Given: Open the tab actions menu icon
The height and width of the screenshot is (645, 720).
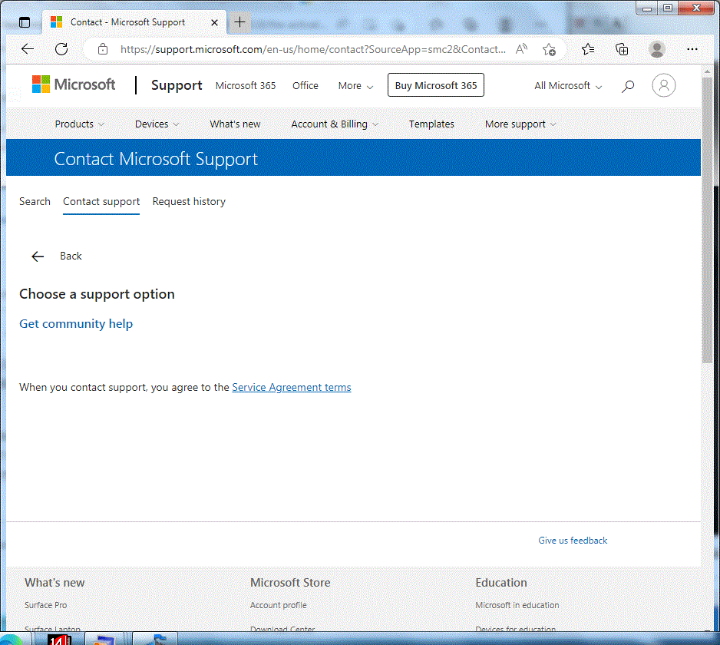Looking at the screenshot, I should (25, 22).
